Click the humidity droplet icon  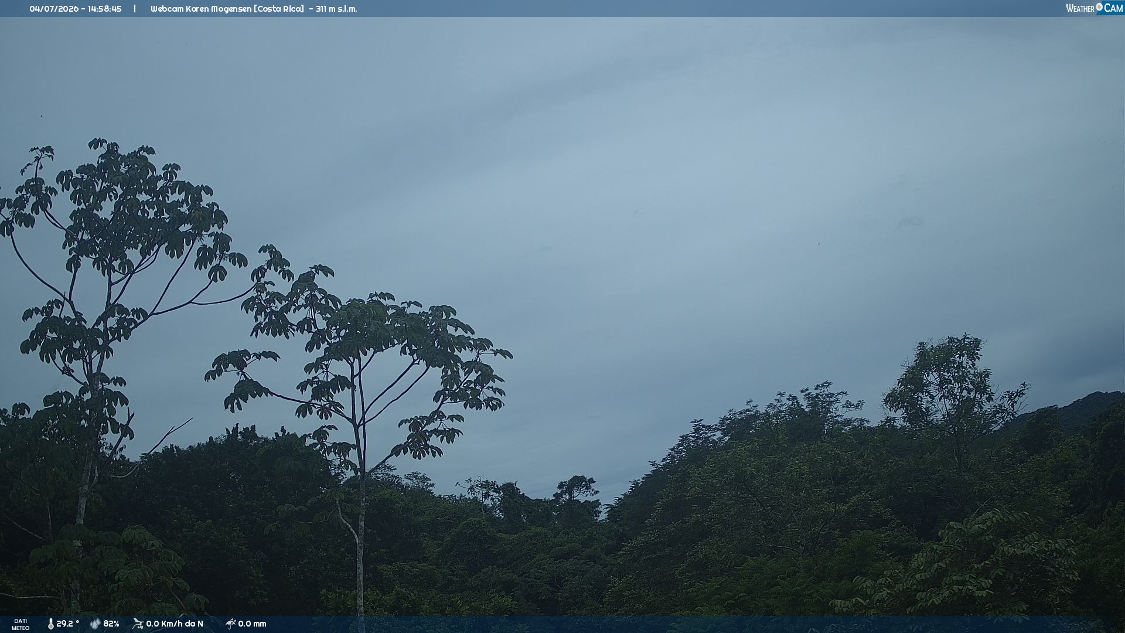pos(95,624)
